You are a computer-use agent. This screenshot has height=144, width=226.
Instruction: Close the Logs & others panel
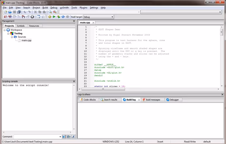click(x=222, y=94)
